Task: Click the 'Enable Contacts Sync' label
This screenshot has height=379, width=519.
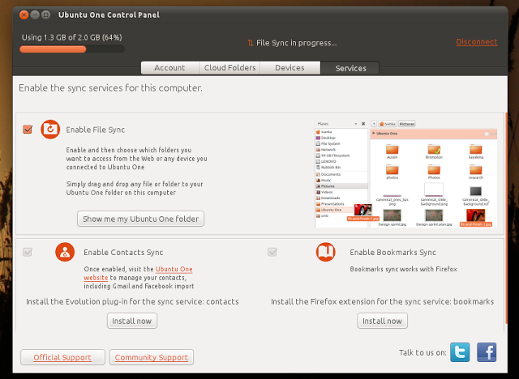Action: pyautogui.click(x=123, y=252)
